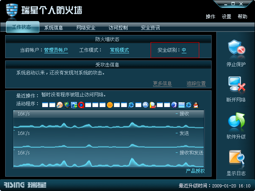Close the firewall window

241,4
